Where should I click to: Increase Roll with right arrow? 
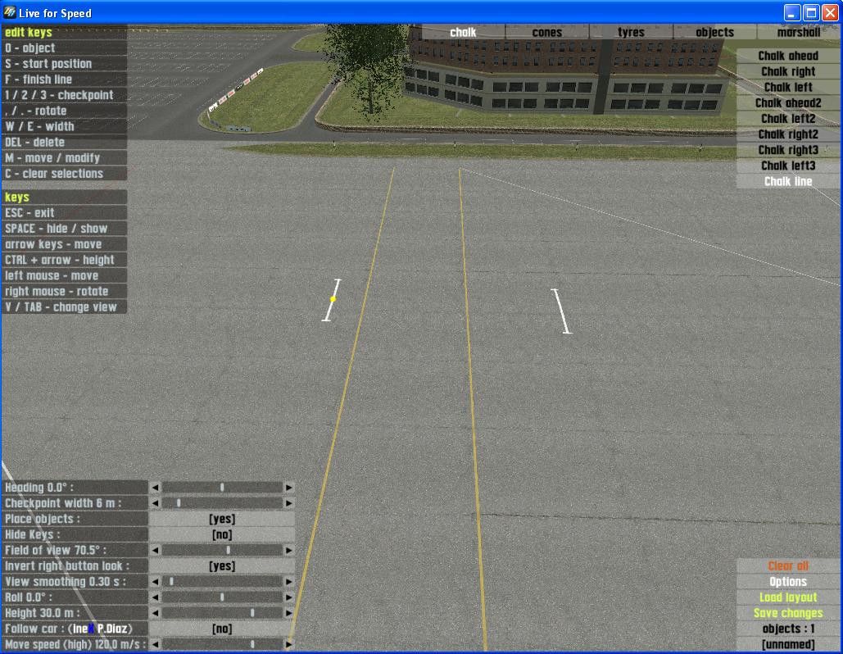288,597
